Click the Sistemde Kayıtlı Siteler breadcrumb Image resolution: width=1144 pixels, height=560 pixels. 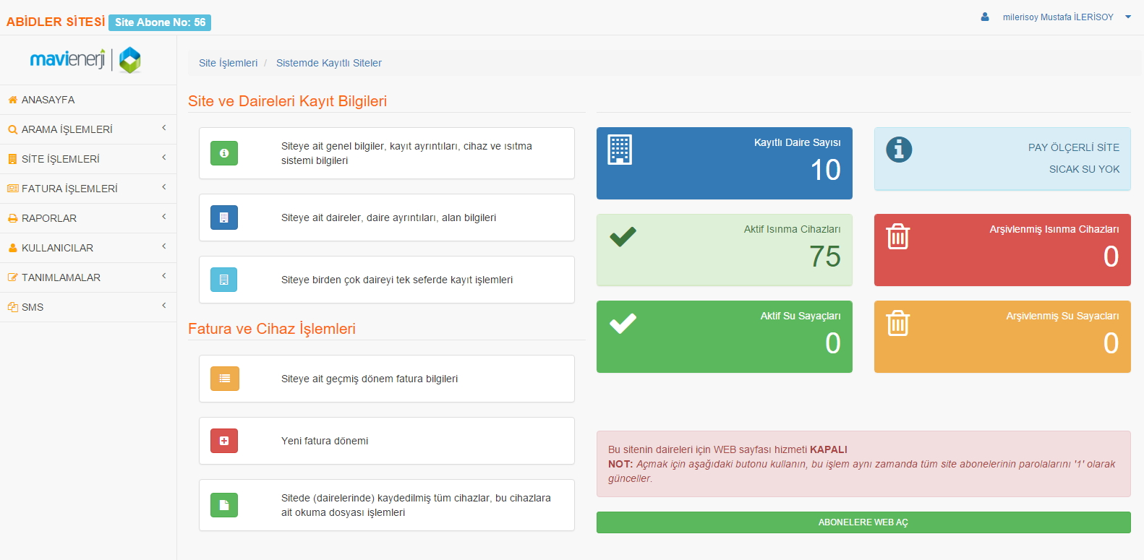tap(329, 63)
